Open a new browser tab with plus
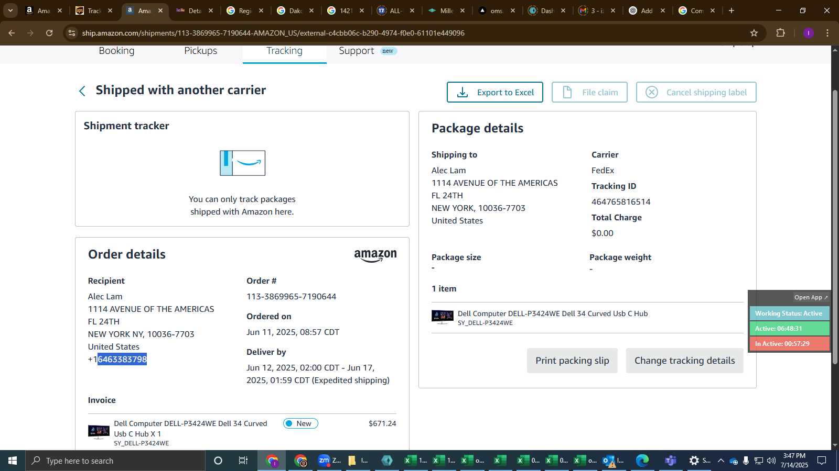 (732, 10)
